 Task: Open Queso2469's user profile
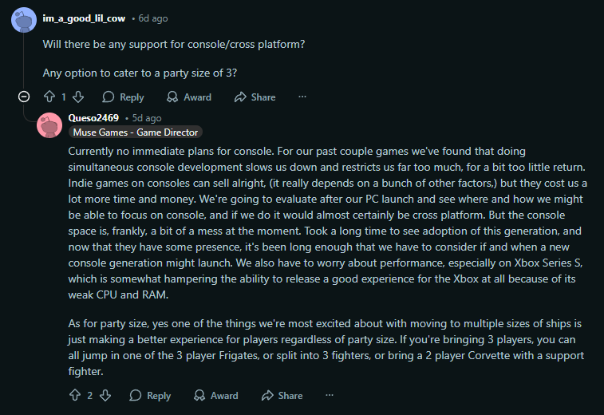click(93, 118)
